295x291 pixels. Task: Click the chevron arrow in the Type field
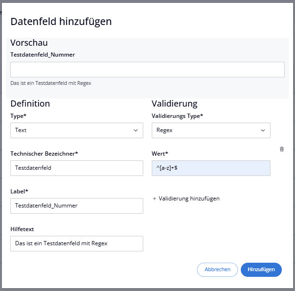(136, 130)
